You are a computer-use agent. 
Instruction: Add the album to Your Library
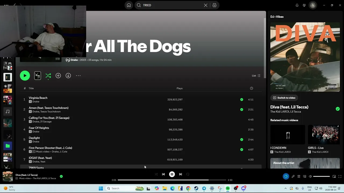[58, 76]
